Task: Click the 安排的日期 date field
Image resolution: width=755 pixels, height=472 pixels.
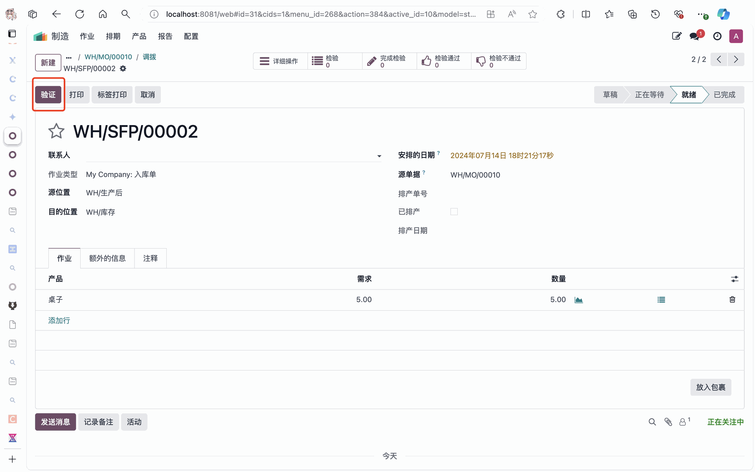Action: (x=501, y=156)
